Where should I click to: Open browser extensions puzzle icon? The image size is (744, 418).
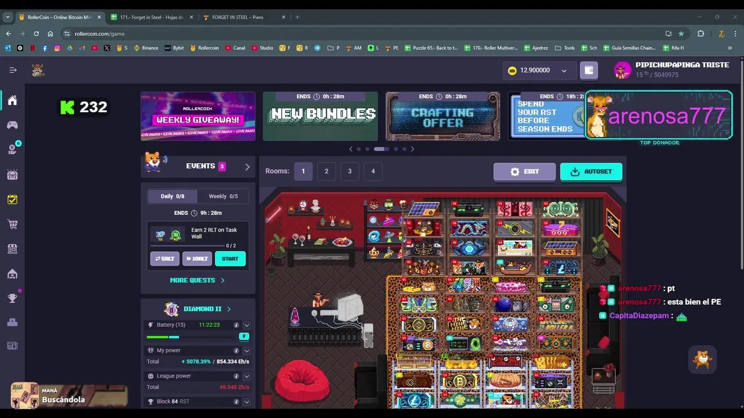tap(700, 34)
